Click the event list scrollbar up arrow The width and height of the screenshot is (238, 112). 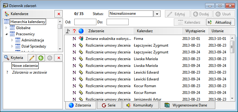pyautogui.click(x=232, y=38)
